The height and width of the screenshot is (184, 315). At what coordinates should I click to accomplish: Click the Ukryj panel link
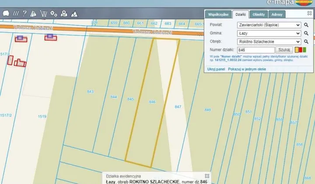pyautogui.click(x=216, y=69)
